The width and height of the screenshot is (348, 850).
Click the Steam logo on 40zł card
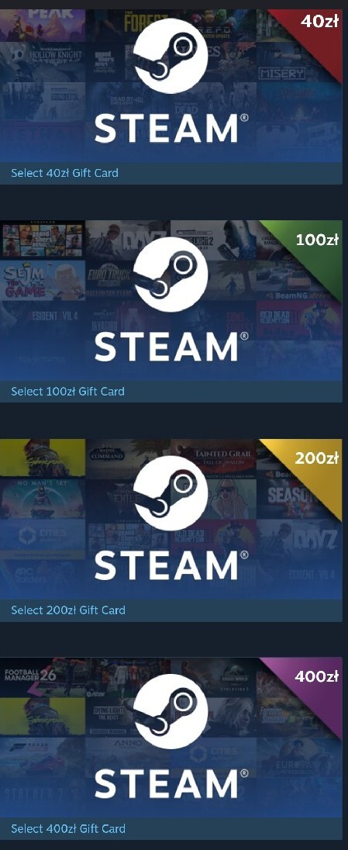click(x=171, y=57)
